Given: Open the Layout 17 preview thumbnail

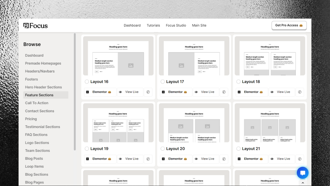Looking at the screenshot, I should point(194,56).
